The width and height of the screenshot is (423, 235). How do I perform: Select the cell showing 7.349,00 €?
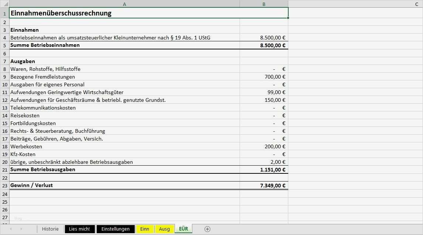coord(264,185)
